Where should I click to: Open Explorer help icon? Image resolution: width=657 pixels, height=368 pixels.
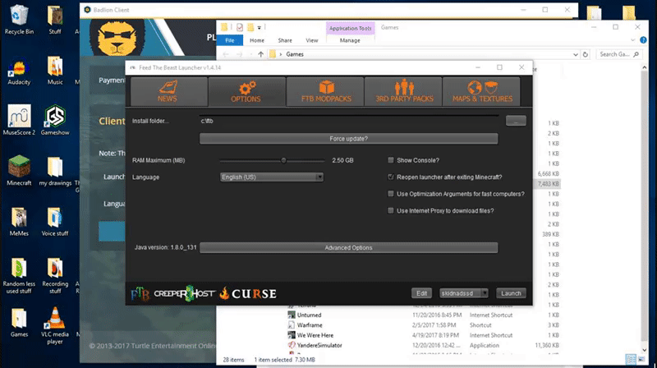tap(643, 40)
